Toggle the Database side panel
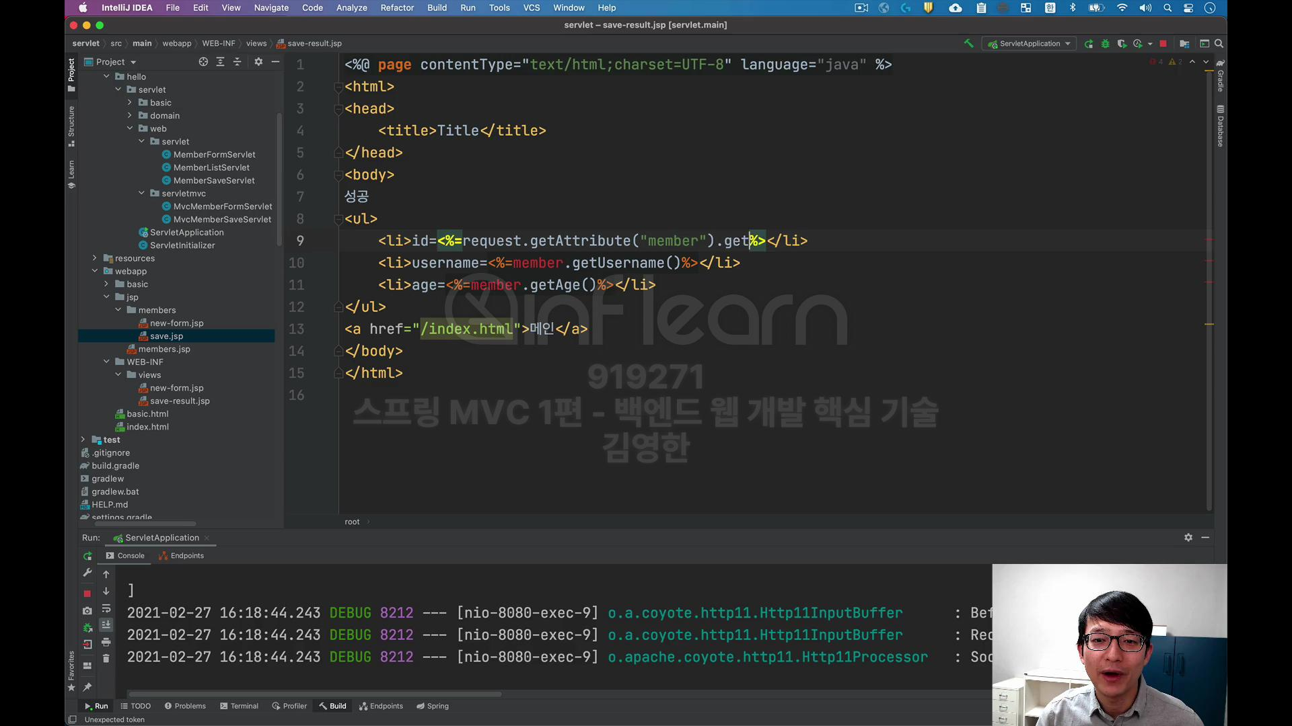Viewport: 1292px width, 726px height. pyautogui.click(x=1220, y=126)
